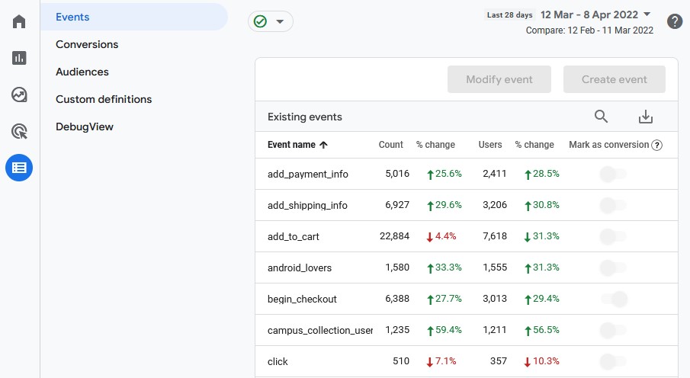
Task: Click the begin_checkout event name
Action: point(302,300)
